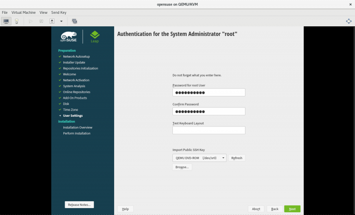
Task: Click the Installer Update step
Action: tap(74, 62)
